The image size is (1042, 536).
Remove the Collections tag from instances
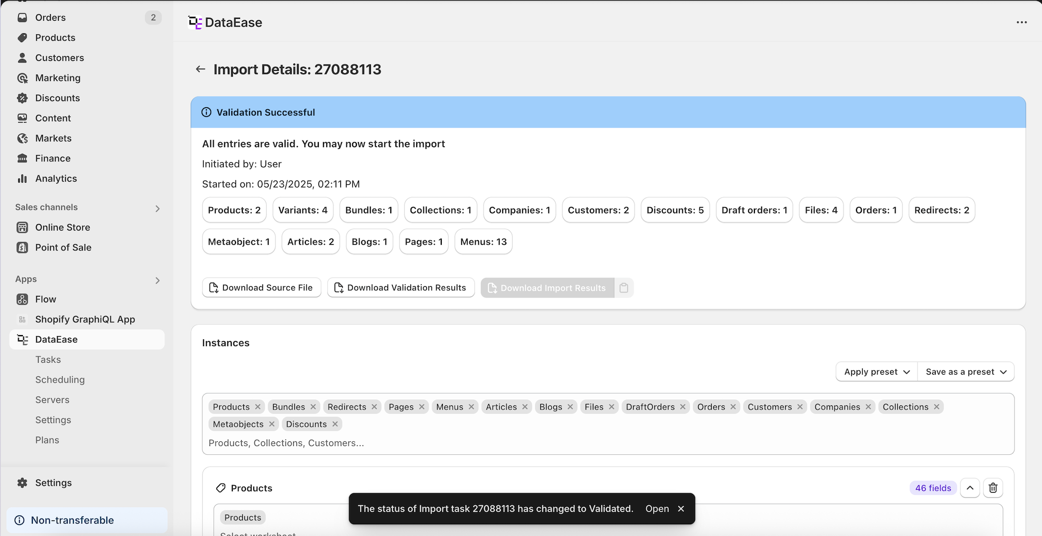tap(937, 407)
